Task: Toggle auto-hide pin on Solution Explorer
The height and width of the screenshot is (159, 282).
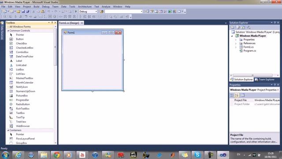Action: pyautogui.click(x=275, y=23)
